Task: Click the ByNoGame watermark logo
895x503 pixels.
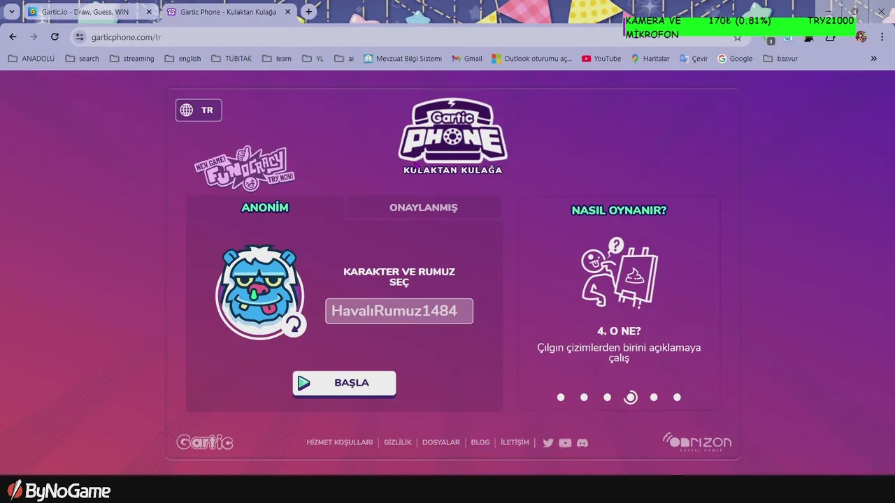Action: [59, 490]
